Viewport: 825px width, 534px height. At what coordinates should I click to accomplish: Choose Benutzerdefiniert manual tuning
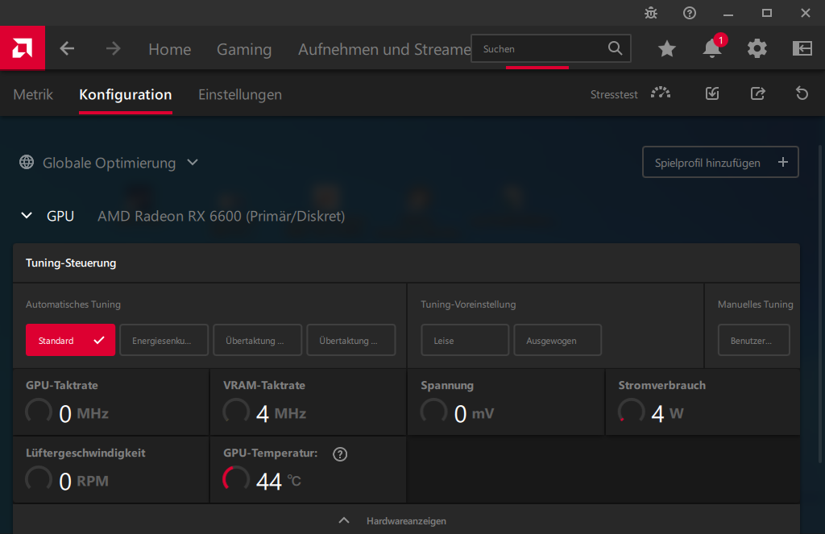point(753,340)
